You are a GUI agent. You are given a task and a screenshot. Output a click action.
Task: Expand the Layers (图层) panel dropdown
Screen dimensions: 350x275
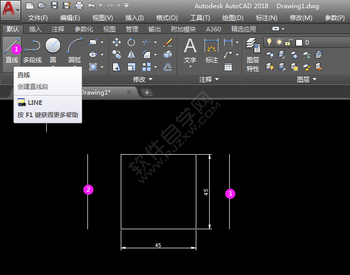[x=307, y=80]
